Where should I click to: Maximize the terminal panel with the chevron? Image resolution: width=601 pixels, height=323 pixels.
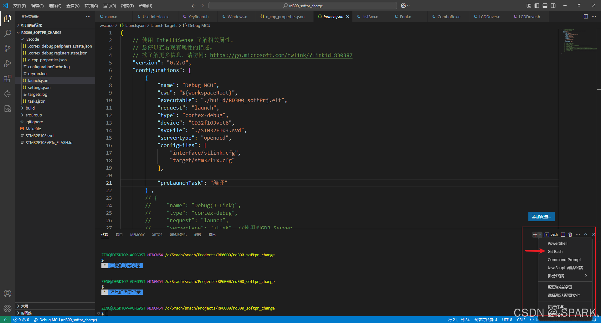coord(586,234)
